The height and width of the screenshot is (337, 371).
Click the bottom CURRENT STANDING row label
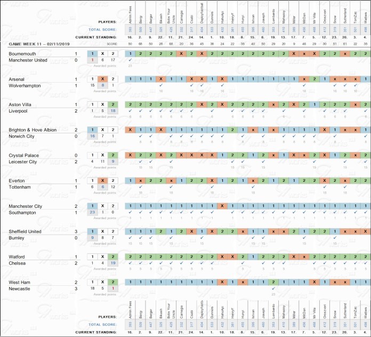pyautogui.click(x=95, y=332)
